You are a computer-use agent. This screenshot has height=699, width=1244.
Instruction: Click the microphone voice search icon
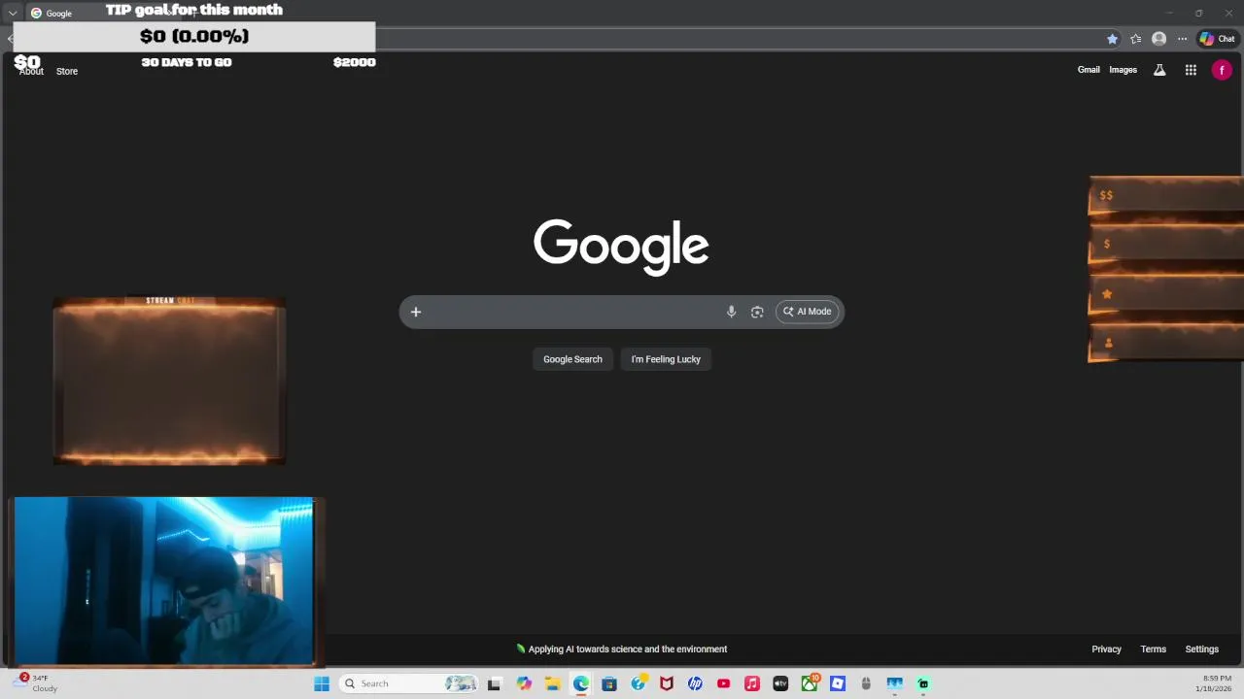pos(731,312)
